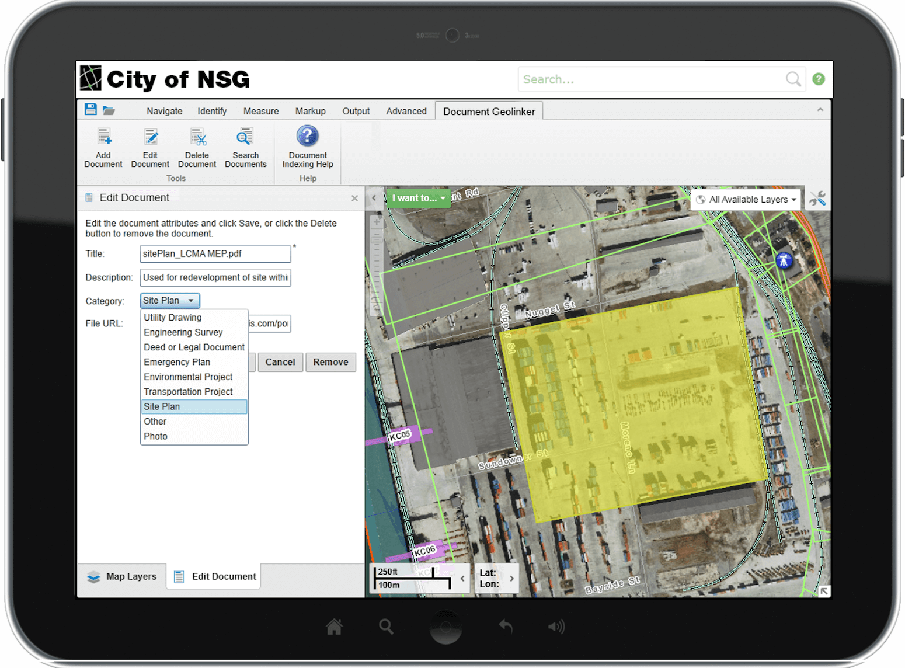This screenshot has width=905, height=668.
Task: Click the Remove button
Action: coord(330,362)
